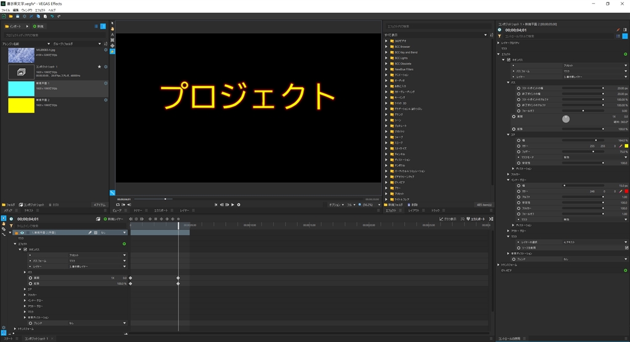Click green plus icon on timeline エフェクト row

point(124,244)
